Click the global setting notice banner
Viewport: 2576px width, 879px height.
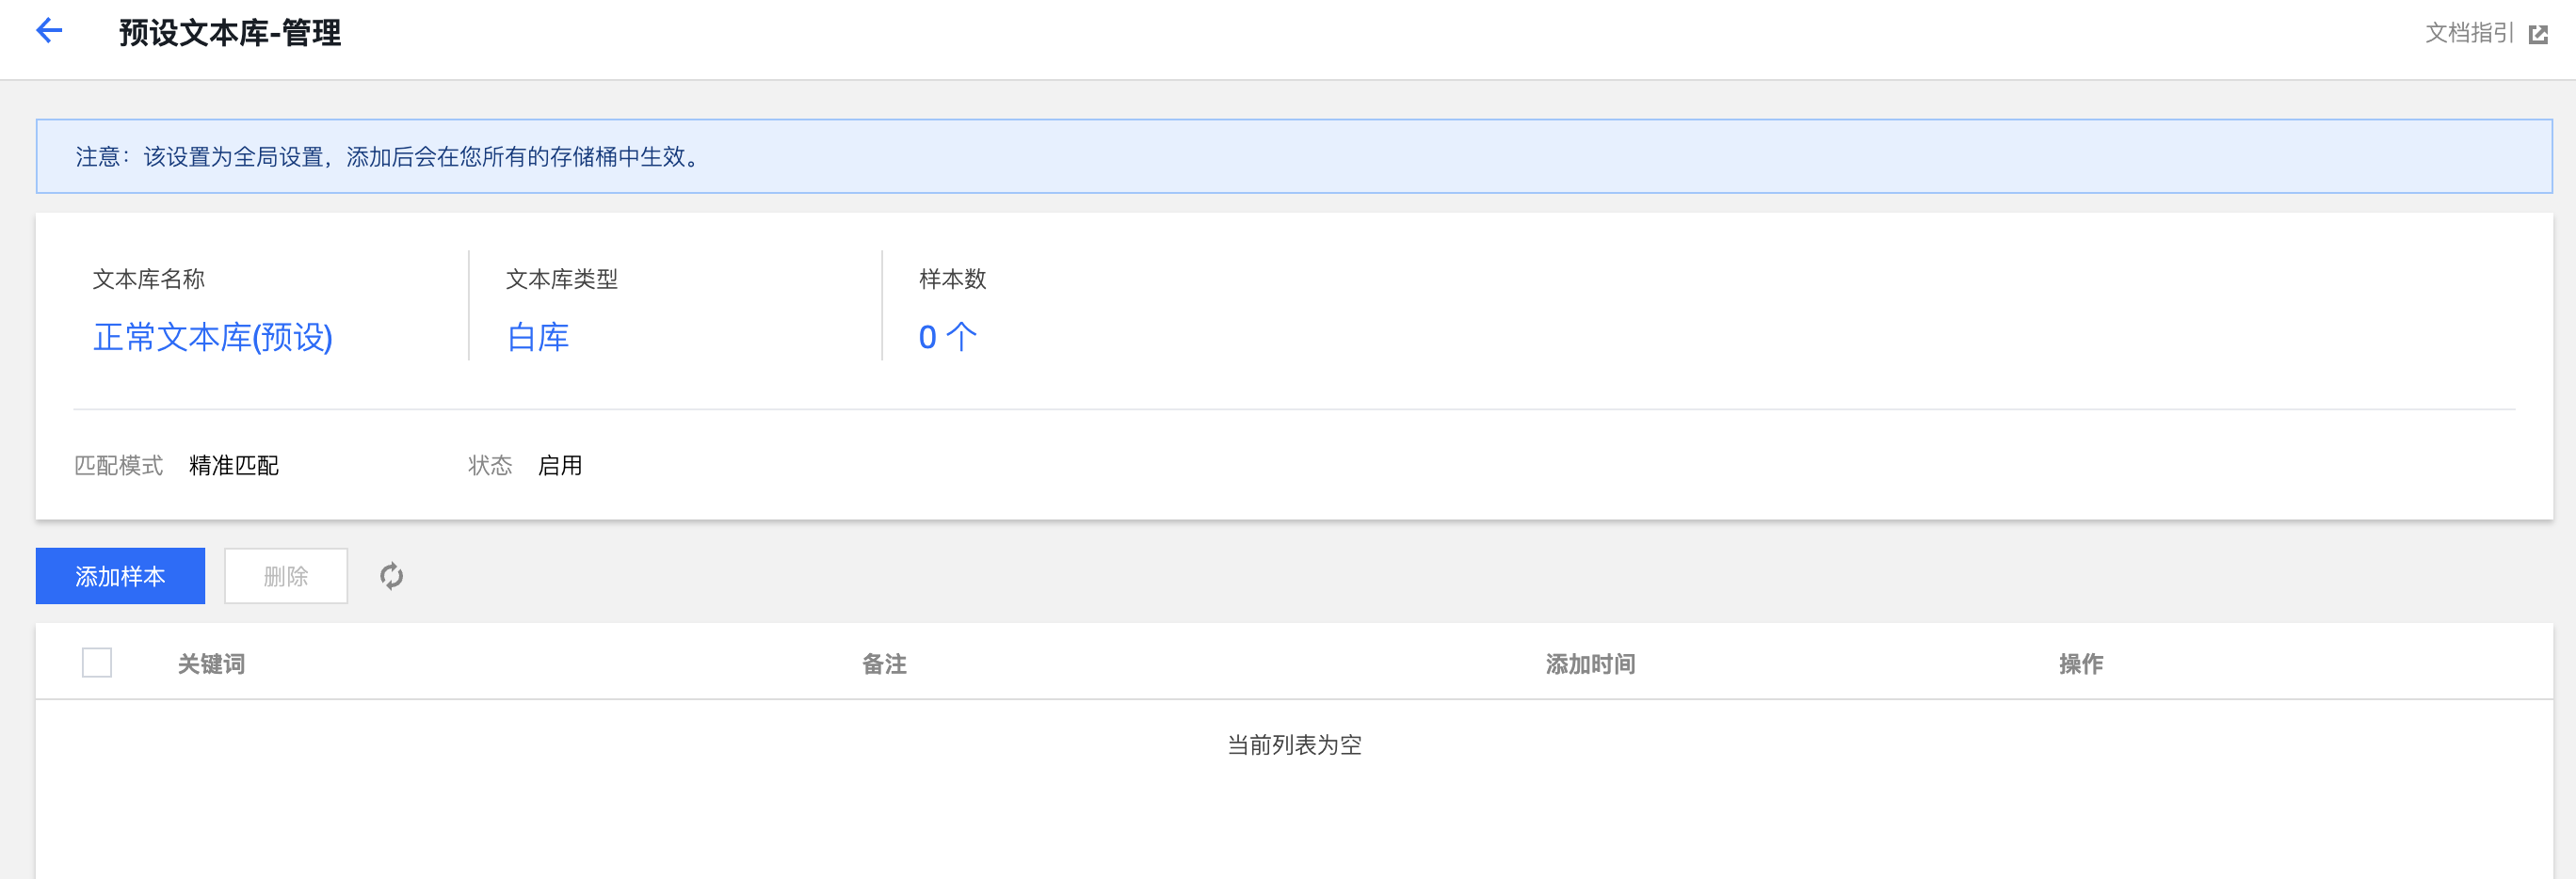[x=1294, y=157]
